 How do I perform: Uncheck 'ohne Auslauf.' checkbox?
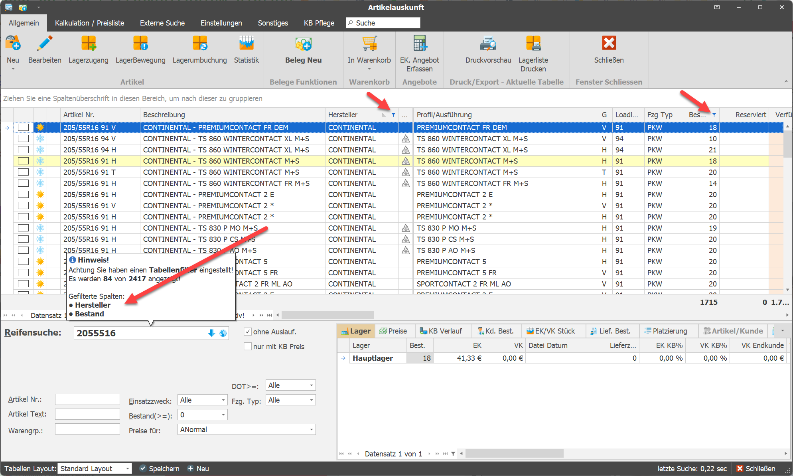click(x=248, y=332)
